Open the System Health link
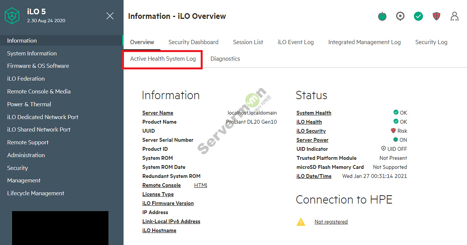Screen dimensions: 467x245 pyautogui.click(x=314, y=113)
